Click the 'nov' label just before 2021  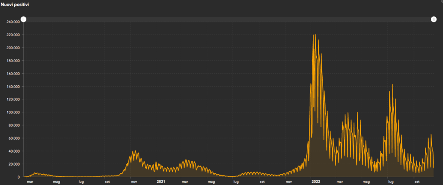pyautogui.click(x=135, y=182)
